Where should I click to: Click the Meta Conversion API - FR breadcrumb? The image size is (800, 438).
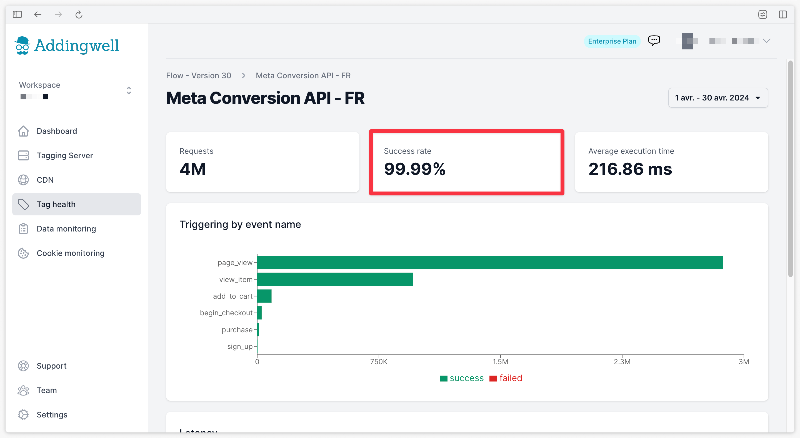(304, 75)
